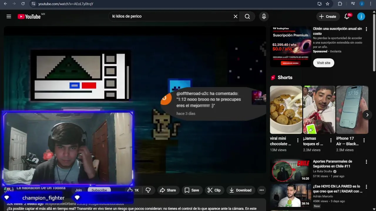The height and width of the screenshot is (211, 376).
Task: Like the video with thumbs up
Action: [x=133, y=190]
